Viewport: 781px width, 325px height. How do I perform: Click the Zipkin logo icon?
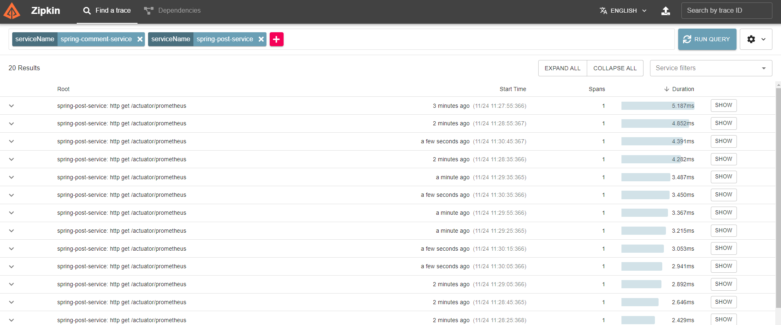(x=12, y=11)
